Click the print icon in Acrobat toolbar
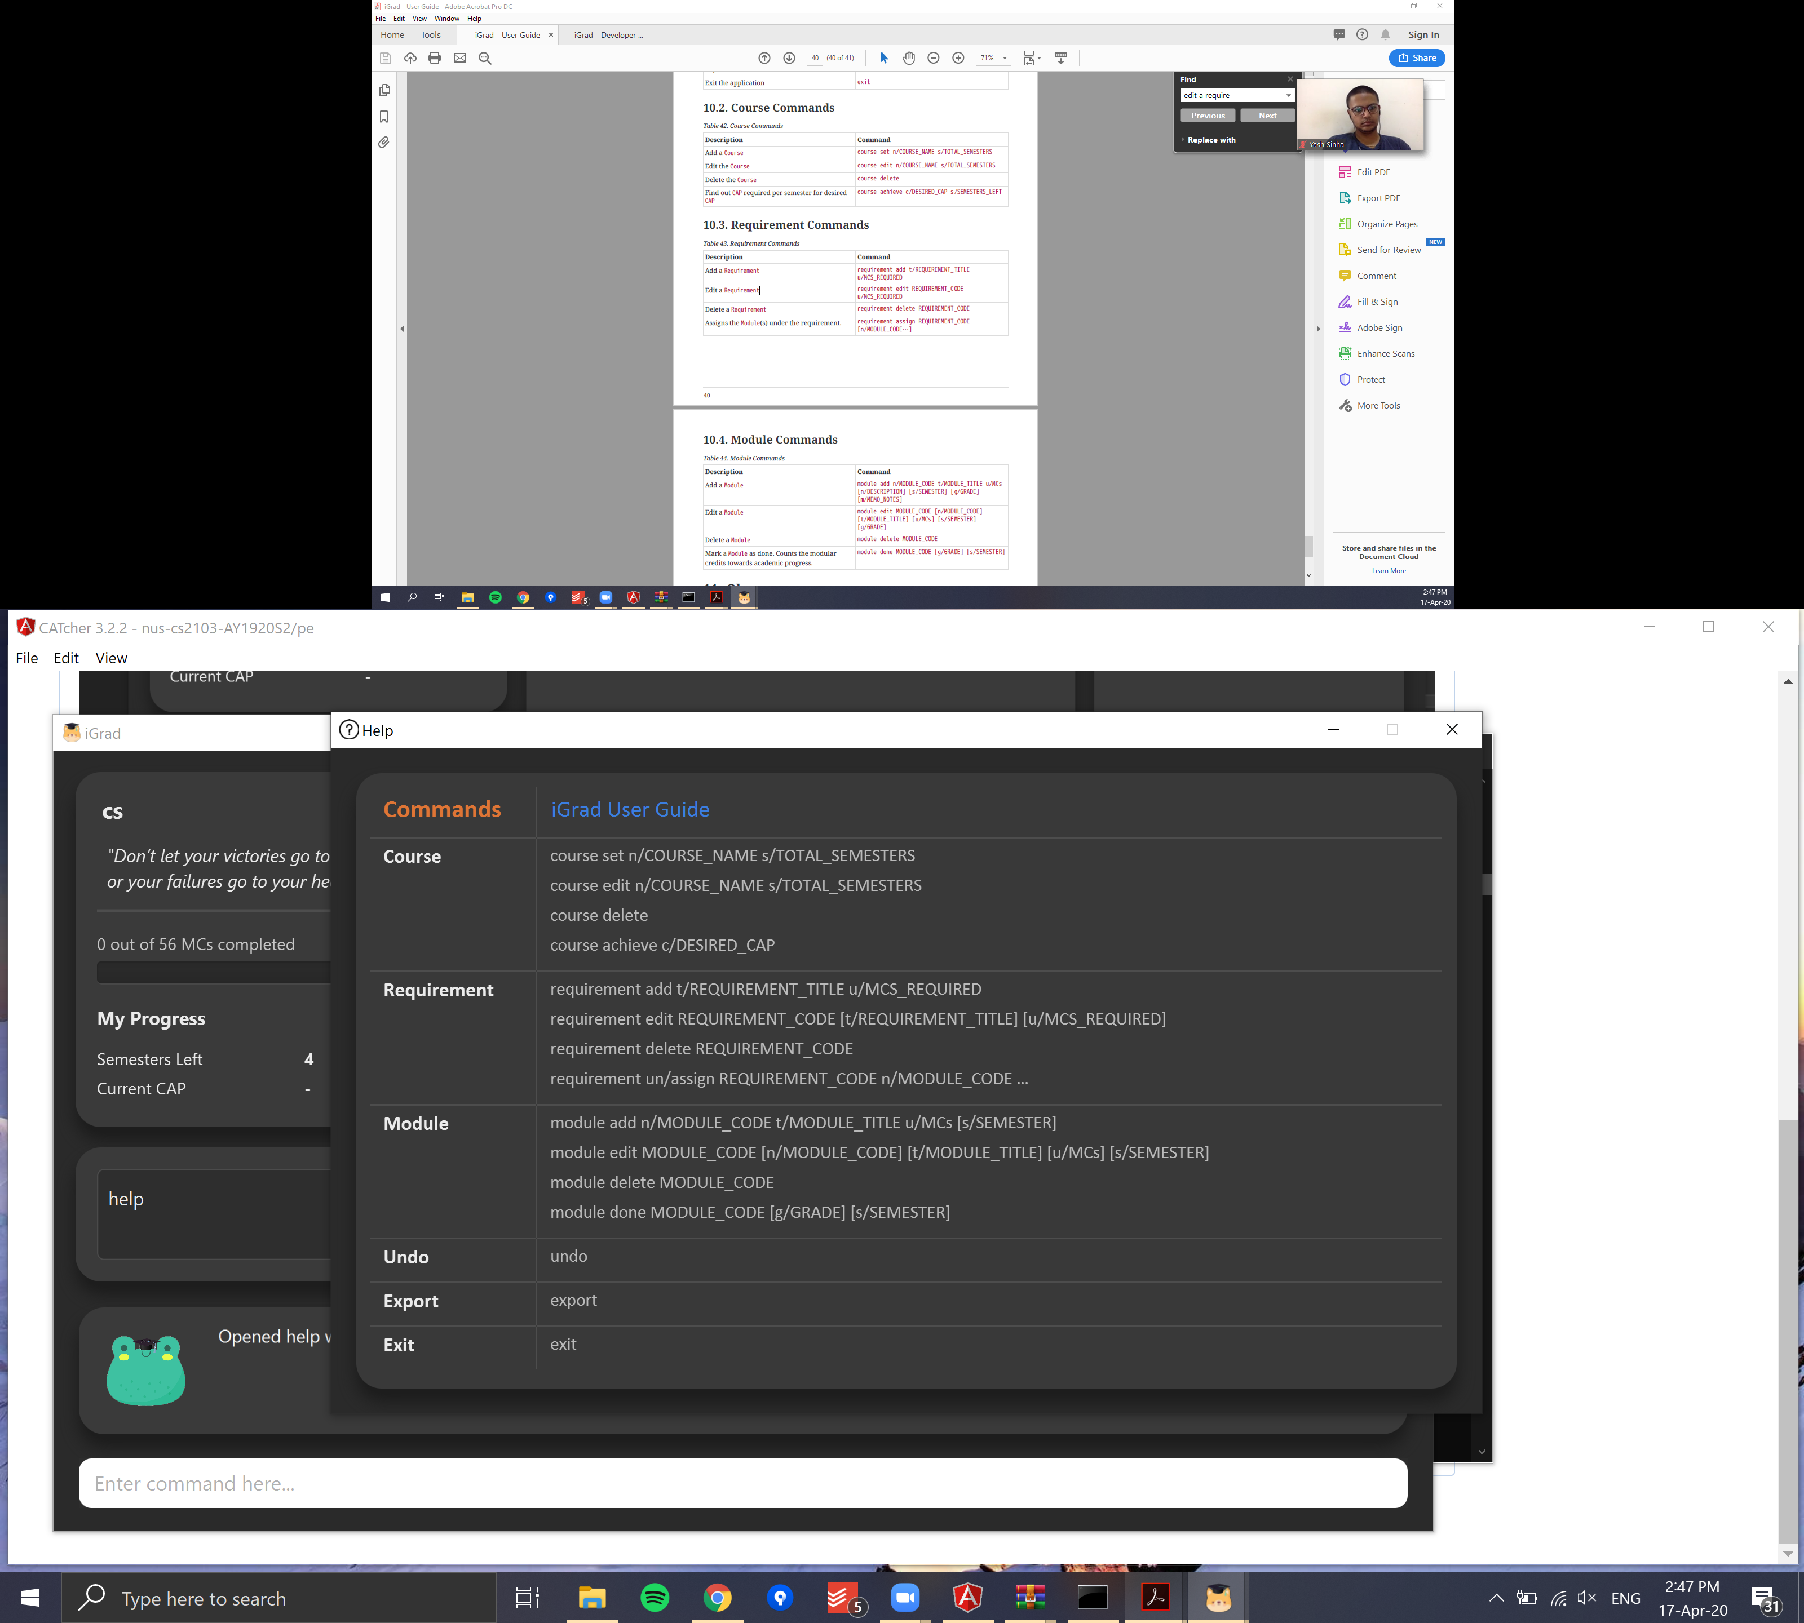The image size is (1804, 1623). tap(435, 58)
